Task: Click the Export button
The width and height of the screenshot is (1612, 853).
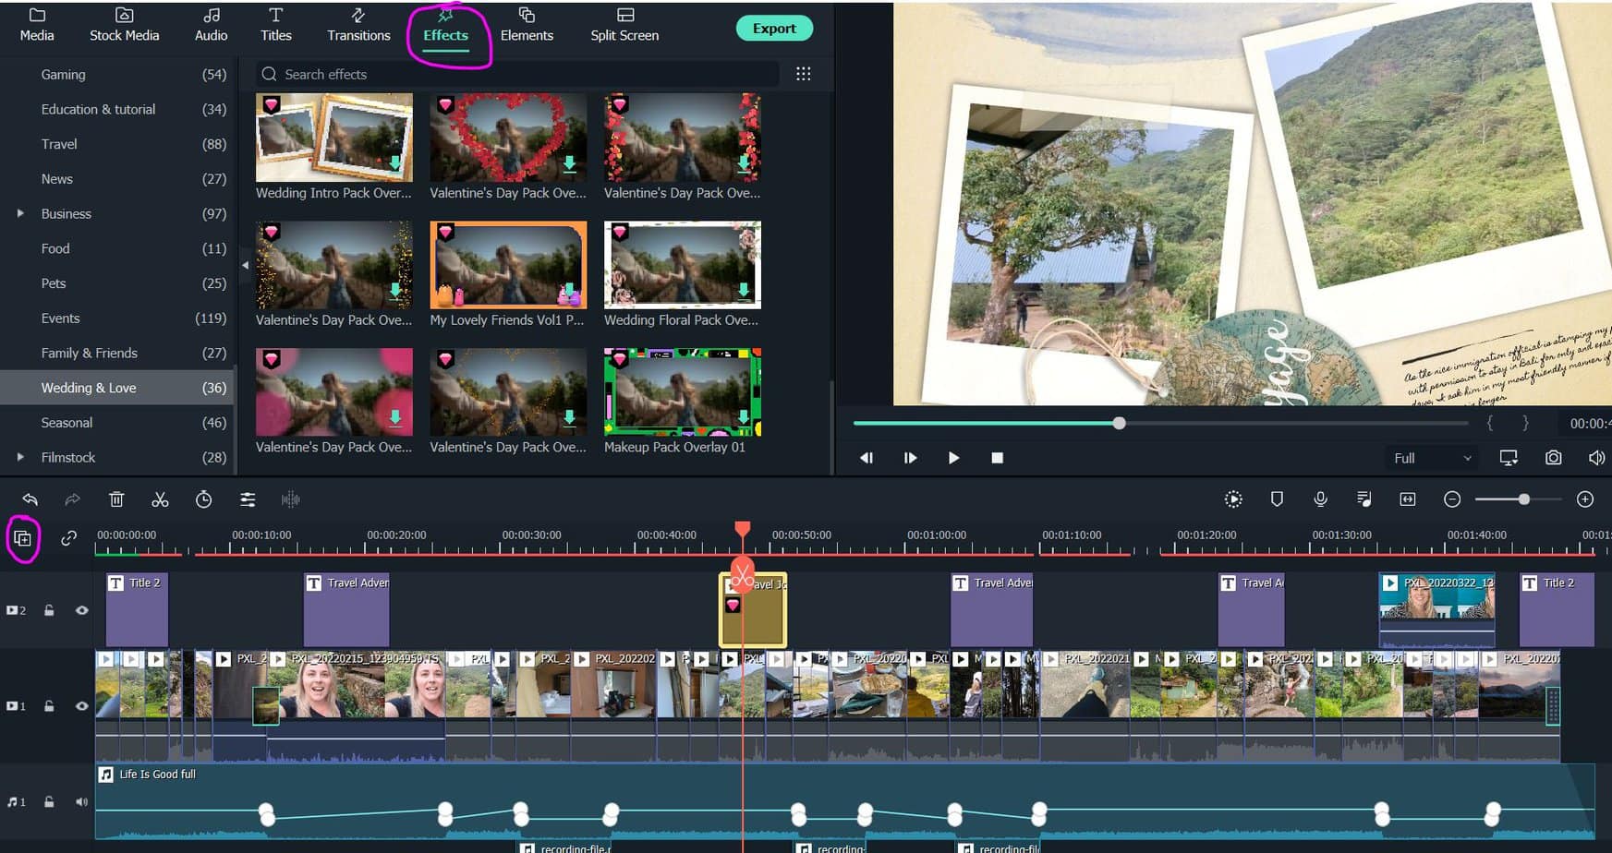Action: pyautogui.click(x=774, y=29)
